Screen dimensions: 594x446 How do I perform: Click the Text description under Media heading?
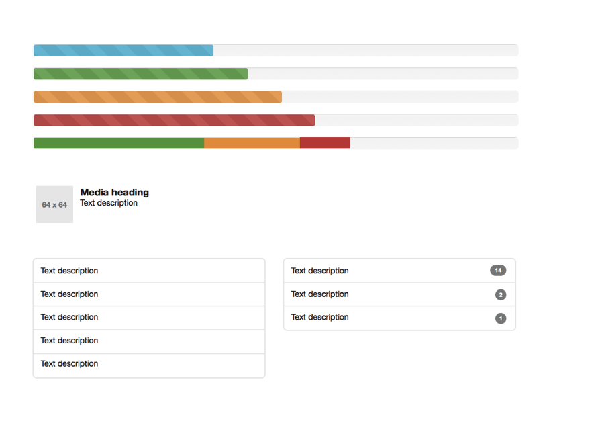109,204
